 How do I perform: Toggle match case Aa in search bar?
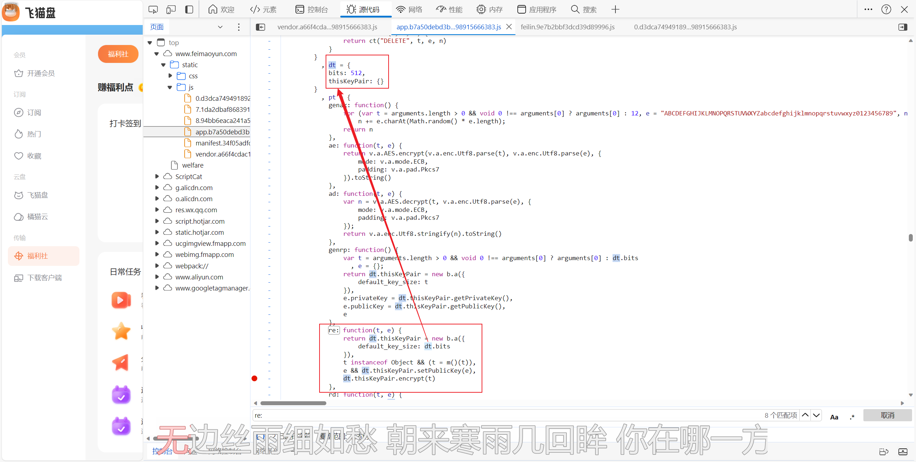(x=834, y=417)
